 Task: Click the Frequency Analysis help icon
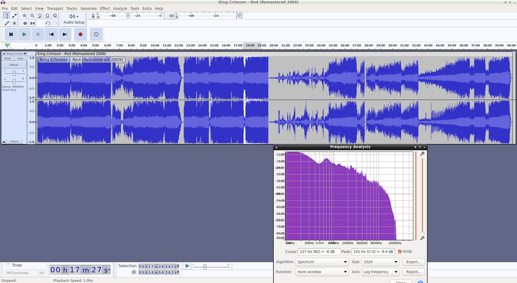420,282
